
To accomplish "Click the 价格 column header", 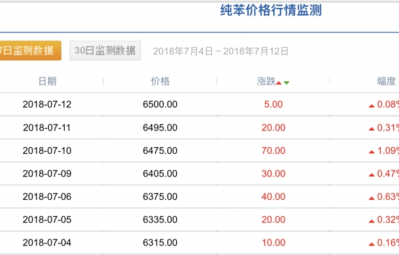I will pyautogui.click(x=160, y=81).
